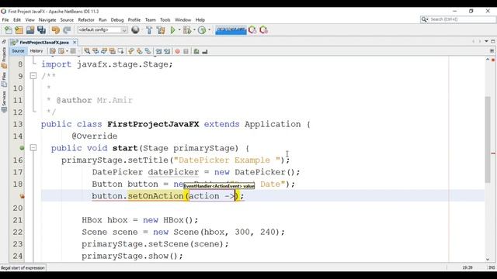Stop macro recording square icon
The image size is (497, 279).
(186, 51)
